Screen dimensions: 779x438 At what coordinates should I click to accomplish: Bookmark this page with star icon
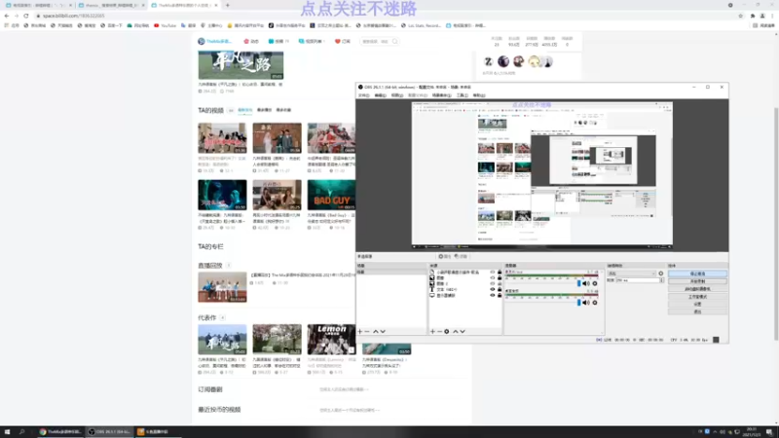pos(740,16)
